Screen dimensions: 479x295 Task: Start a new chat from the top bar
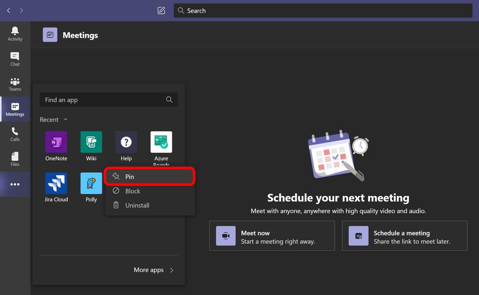tap(161, 10)
